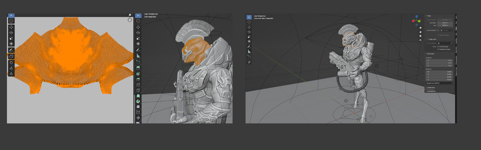This screenshot has width=481, height=150.
Task: Click the green Y axis on navigation gizmo
Action: click(x=419, y=21)
